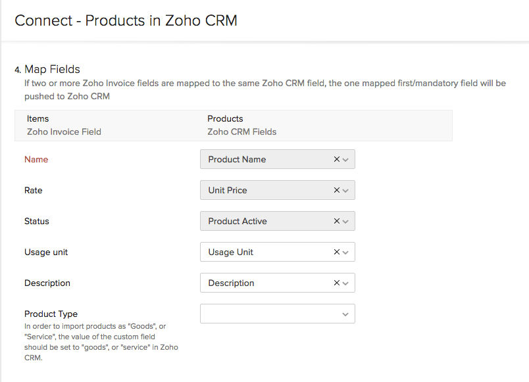Screen dimensions: 529x382
Task: Clear the Unit Price mapping with X
Action: (x=337, y=190)
